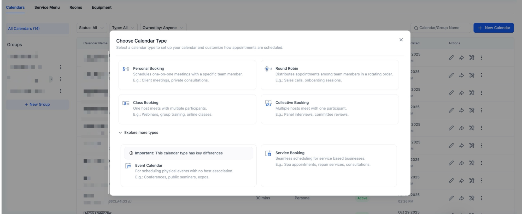Select the Service Booking calendar type

tap(329, 159)
